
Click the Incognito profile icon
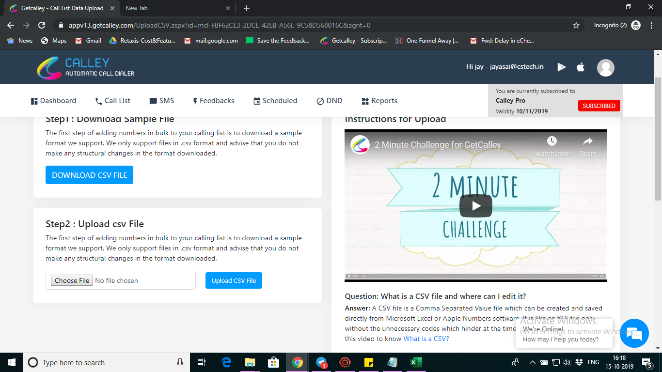(636, 25)
